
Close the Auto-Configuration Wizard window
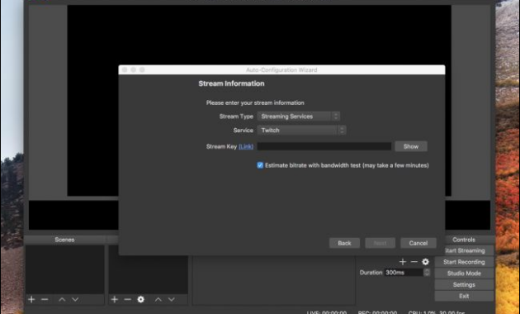[x=125, y=69]
